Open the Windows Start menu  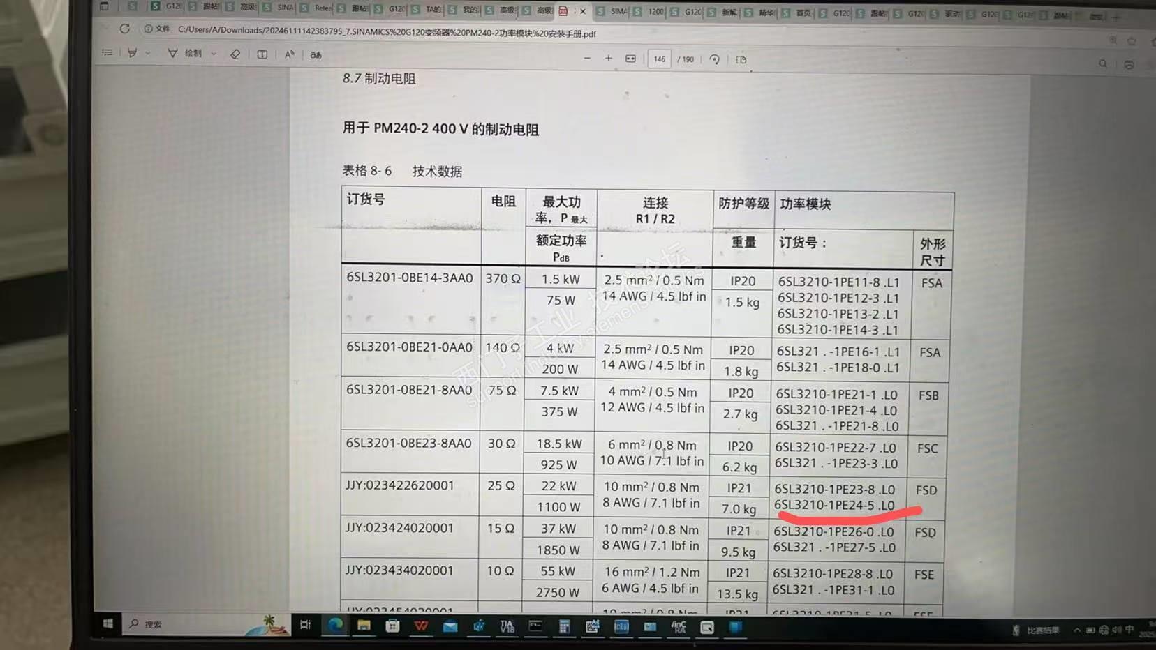click(x=108, y=623)
